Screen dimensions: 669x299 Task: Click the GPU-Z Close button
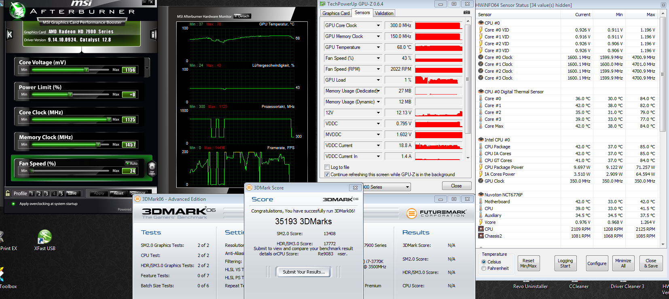click(x=456, y=186)
